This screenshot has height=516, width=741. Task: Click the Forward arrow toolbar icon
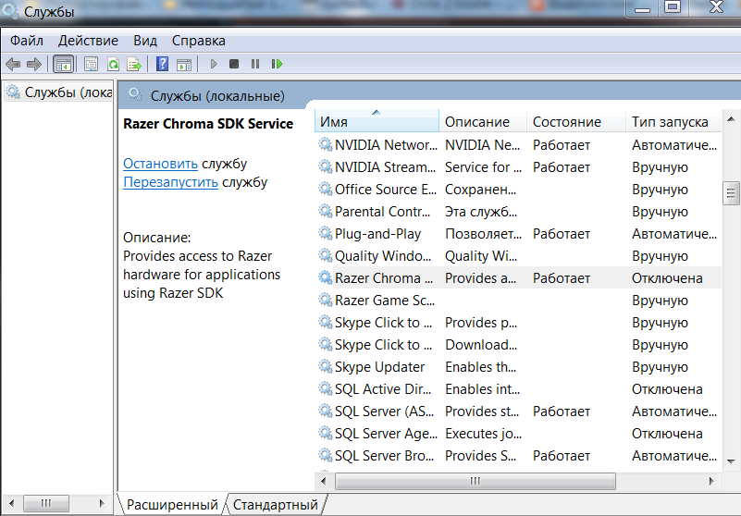tap(34, 64)
